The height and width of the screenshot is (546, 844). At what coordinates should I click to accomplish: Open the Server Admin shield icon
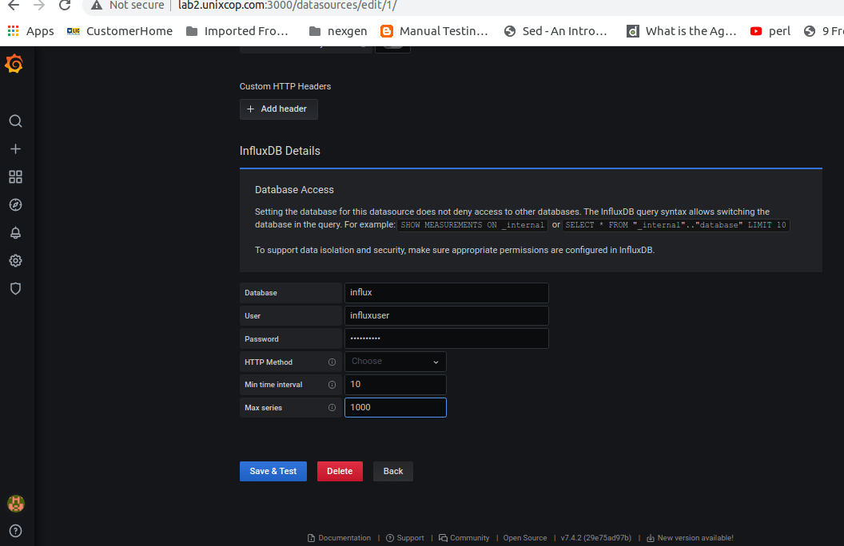point(16,289)
